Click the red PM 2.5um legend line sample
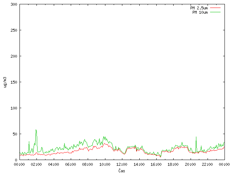231x173 pixels. (215, 8)
